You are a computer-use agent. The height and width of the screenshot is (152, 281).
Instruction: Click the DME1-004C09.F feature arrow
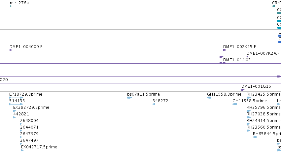[11, 50]
